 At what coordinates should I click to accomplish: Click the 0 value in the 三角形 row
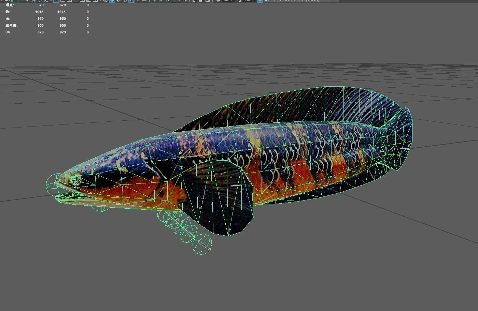88,25
